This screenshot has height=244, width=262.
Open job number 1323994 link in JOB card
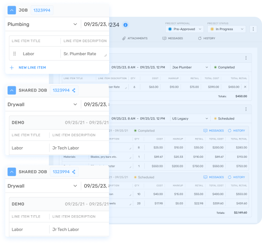click(x=42, y=11)
